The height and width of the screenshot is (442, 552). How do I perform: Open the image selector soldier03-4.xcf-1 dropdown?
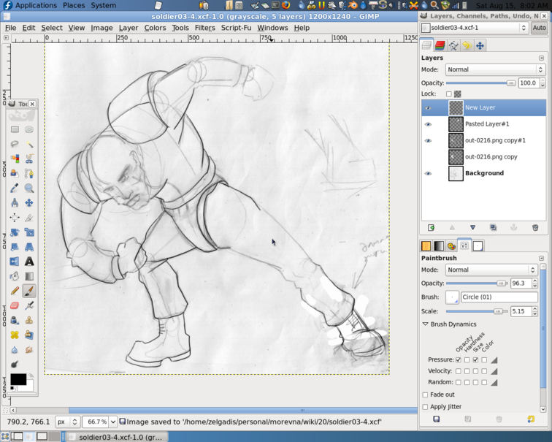pos(475,28)
